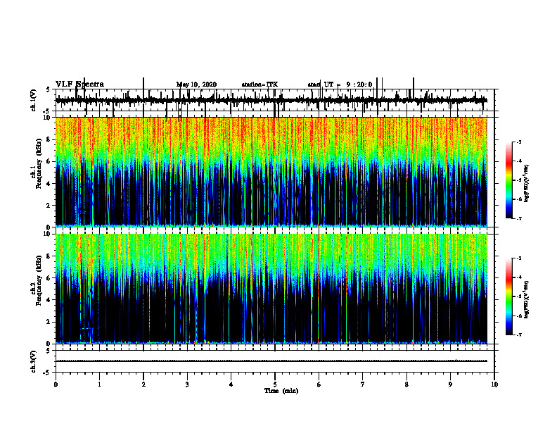Click time axis tick label "1"
557x431 pixels.
99,385
